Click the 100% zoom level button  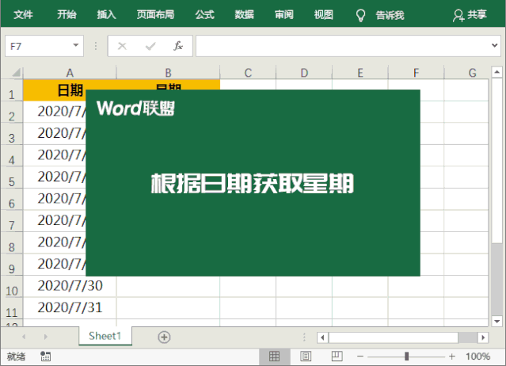click(477, 356)
